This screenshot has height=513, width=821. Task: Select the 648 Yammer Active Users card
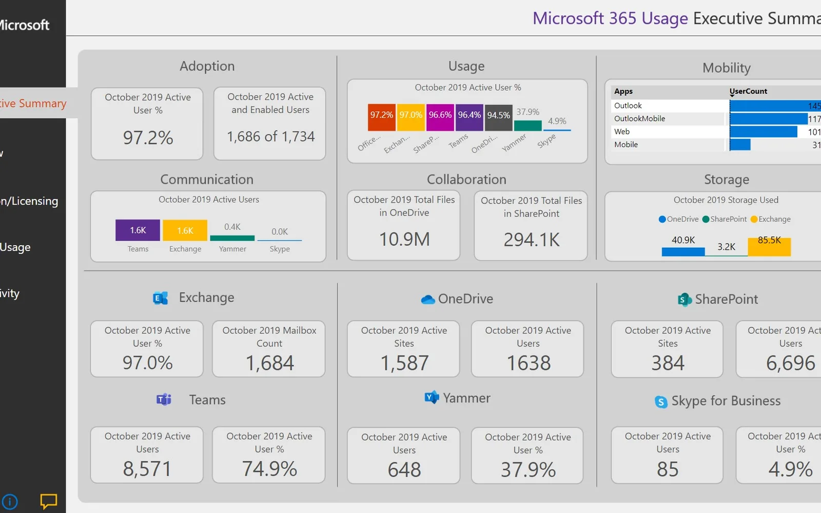tap(404, 456)
